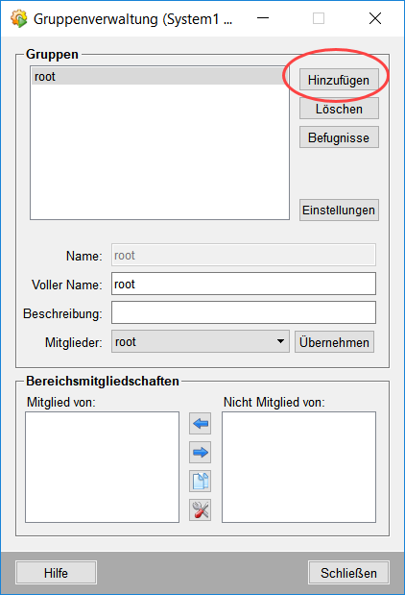This screenshot has width=405, height=595.
Task: Click the Löschen button
Action: pyautogui.click(x=339, y=109)
